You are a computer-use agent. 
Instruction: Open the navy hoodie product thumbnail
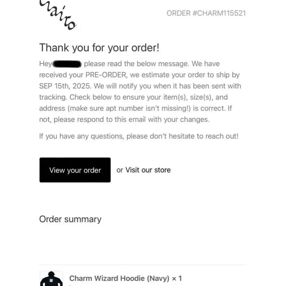point(51,278)
